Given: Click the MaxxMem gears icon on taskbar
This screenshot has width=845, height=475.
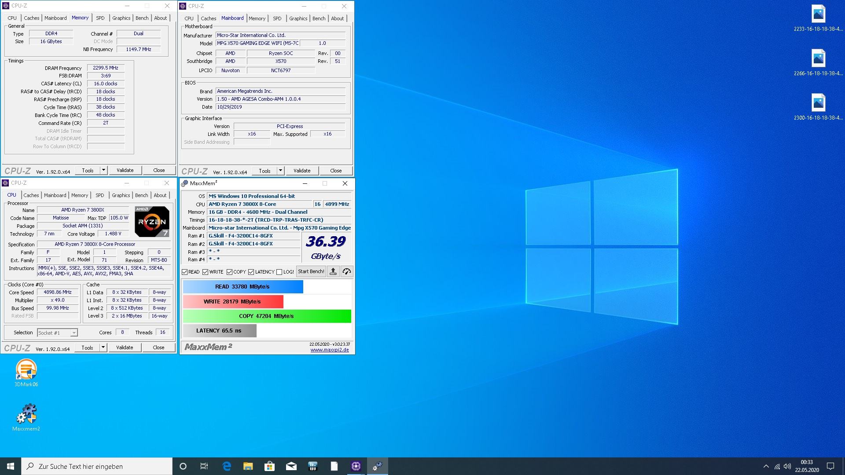Looking at the screenshot, I should [x=377, y=466].
